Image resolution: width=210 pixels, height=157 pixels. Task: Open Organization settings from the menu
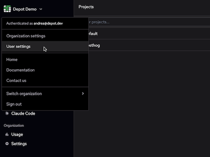click(45, 36)
